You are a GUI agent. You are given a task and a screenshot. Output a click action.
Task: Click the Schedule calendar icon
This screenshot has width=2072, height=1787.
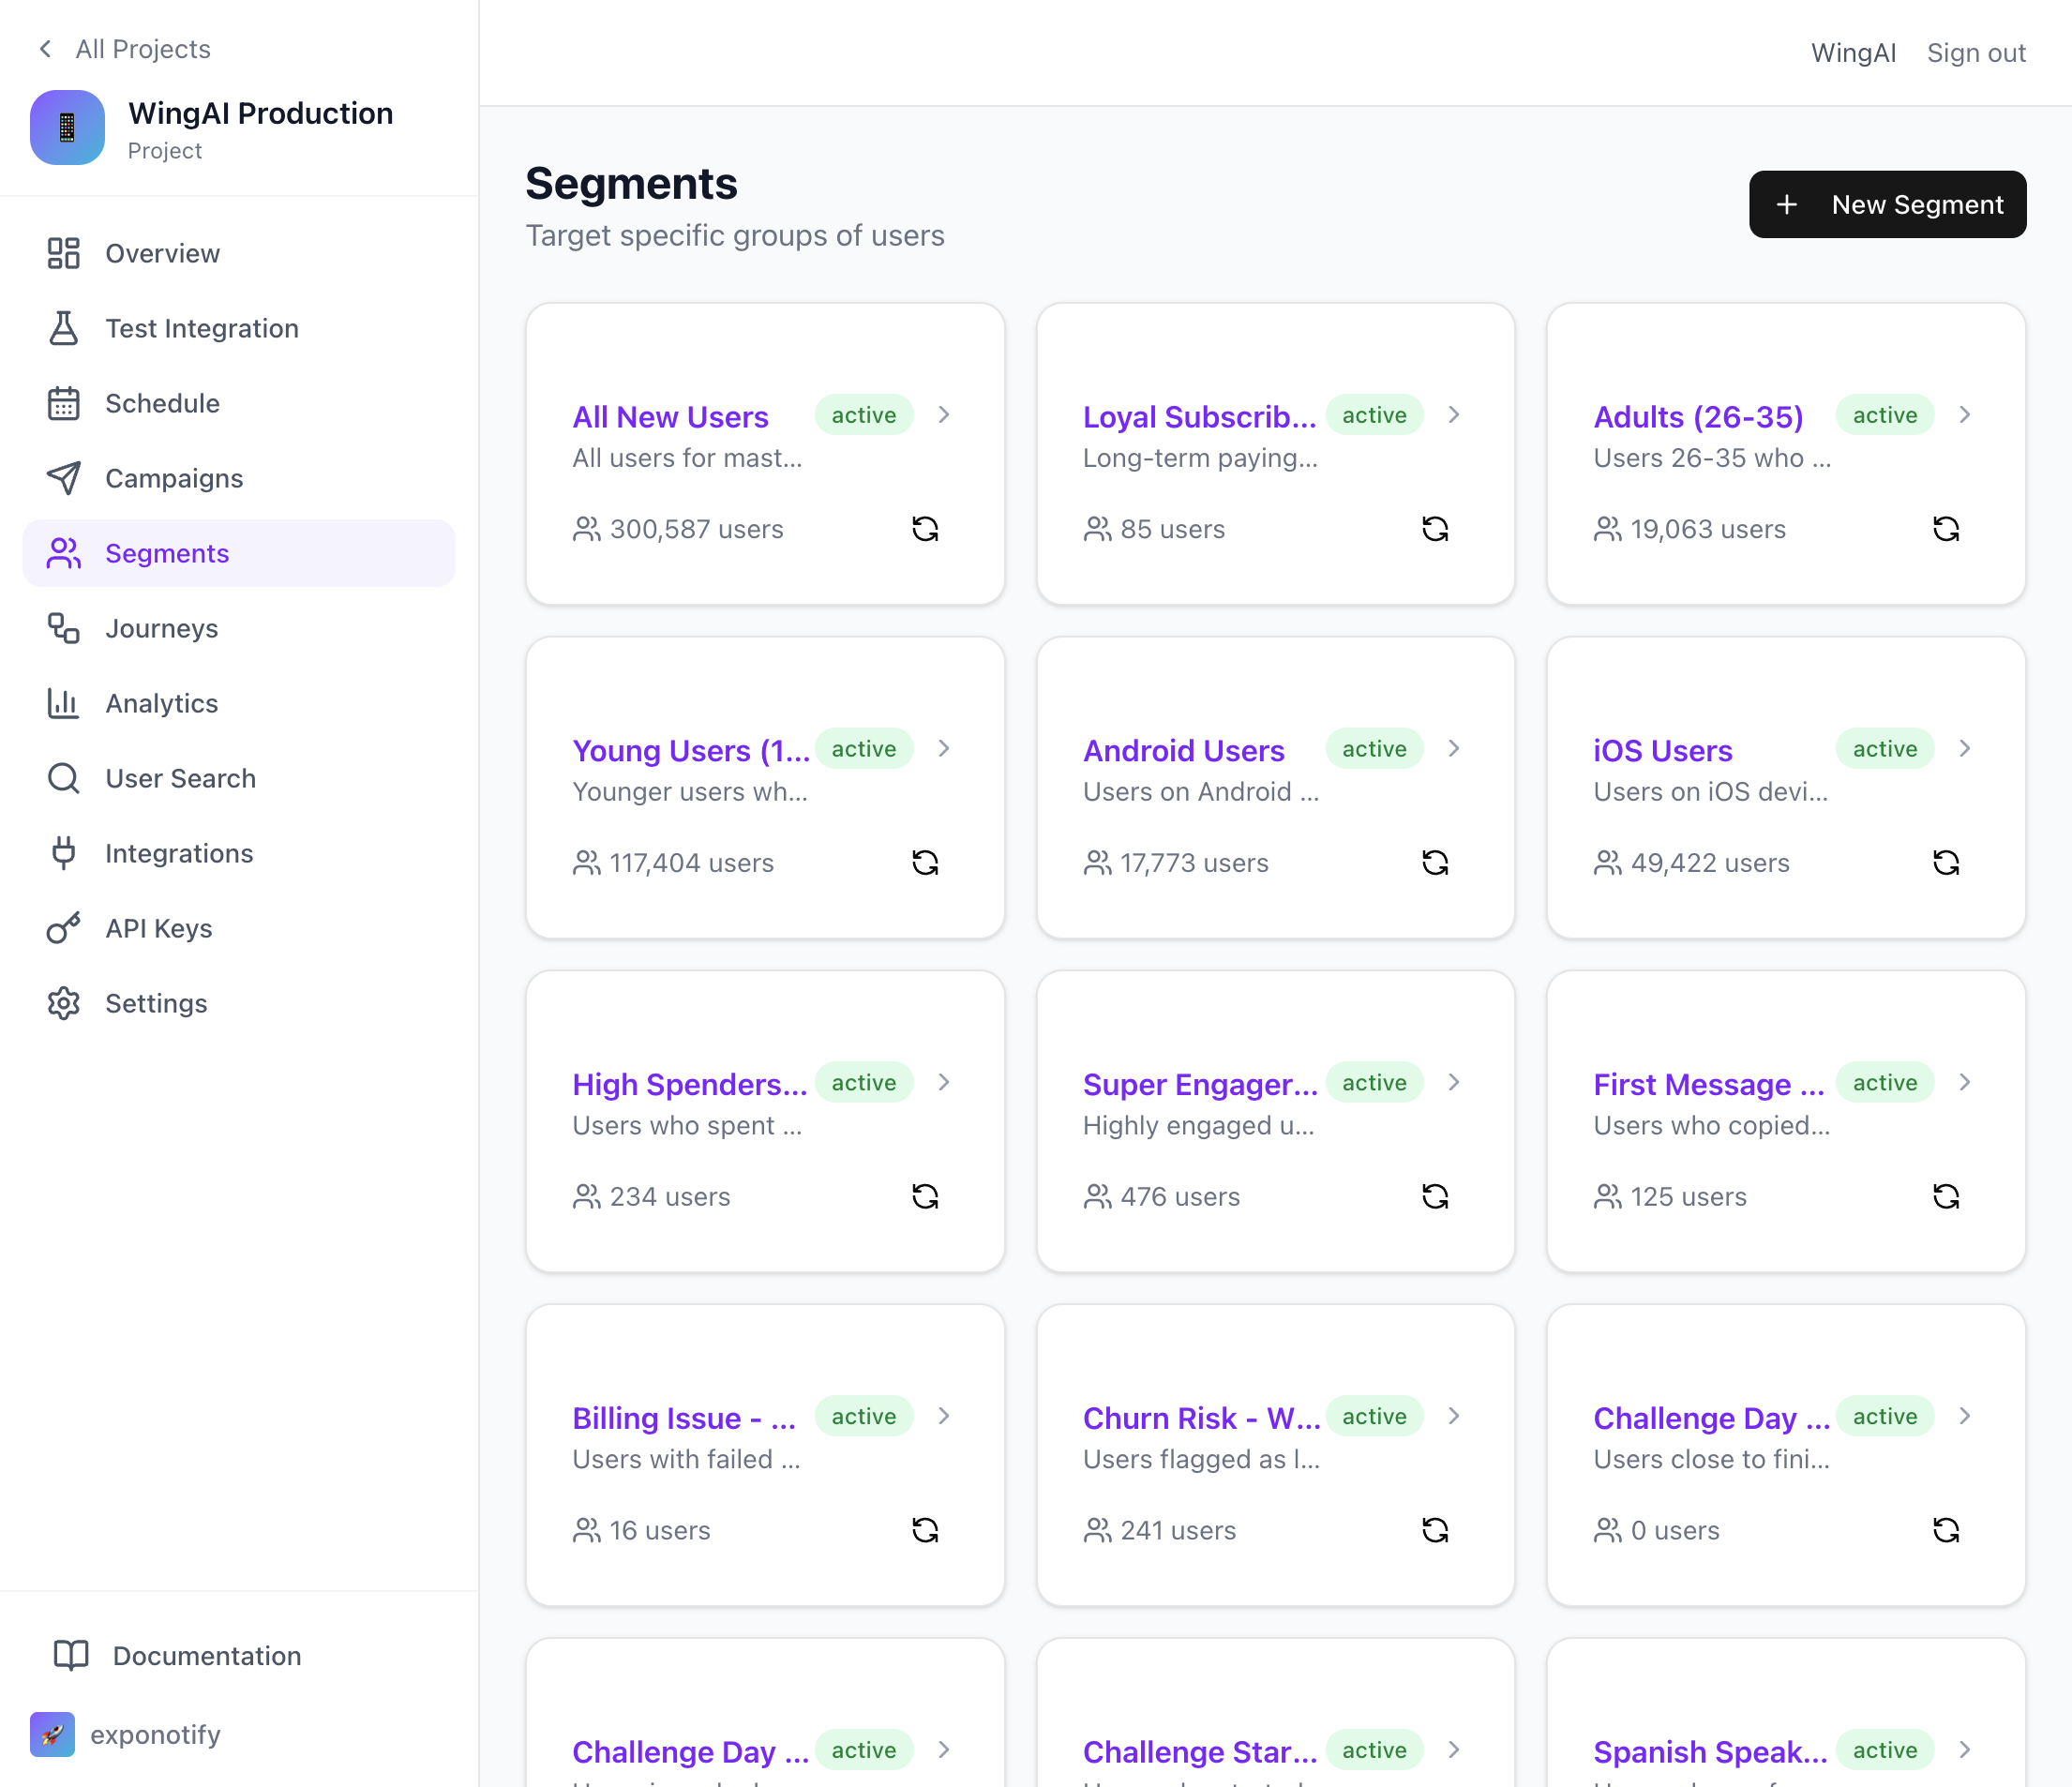point(64,403)
